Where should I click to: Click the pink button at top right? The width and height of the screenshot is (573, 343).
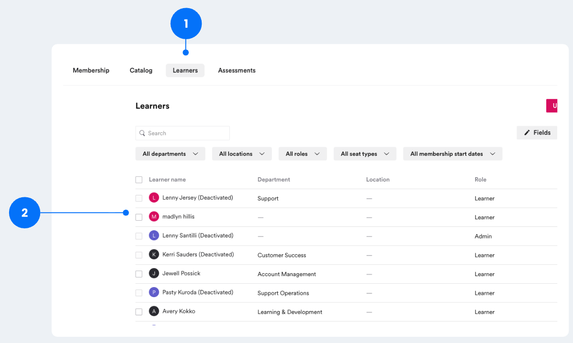552,106
